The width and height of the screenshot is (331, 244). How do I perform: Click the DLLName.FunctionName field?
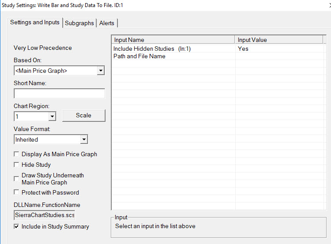pos(44,215)
